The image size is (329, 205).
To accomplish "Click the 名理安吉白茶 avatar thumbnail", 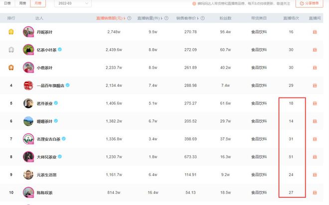I will pyautogui.click(x=28, y=139).
